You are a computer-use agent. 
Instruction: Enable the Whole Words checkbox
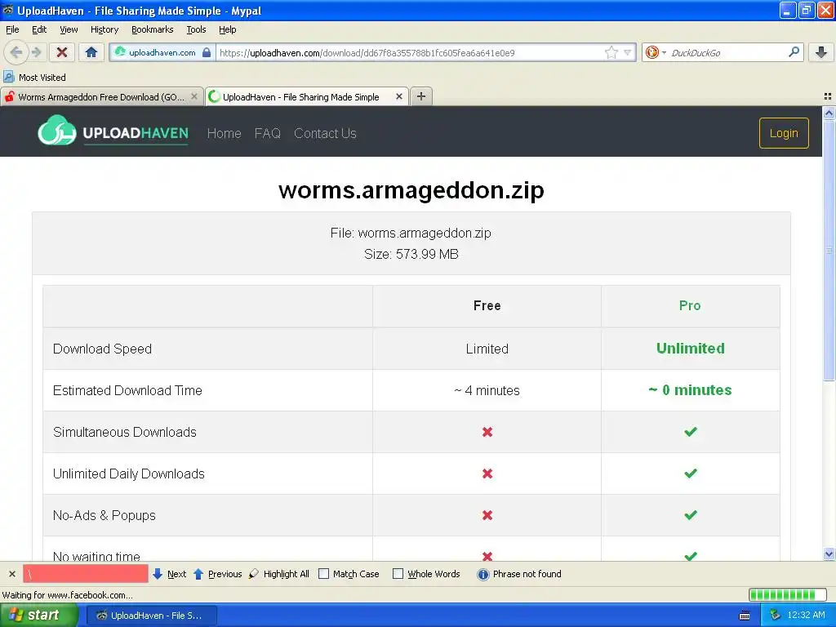coord(398,574)
